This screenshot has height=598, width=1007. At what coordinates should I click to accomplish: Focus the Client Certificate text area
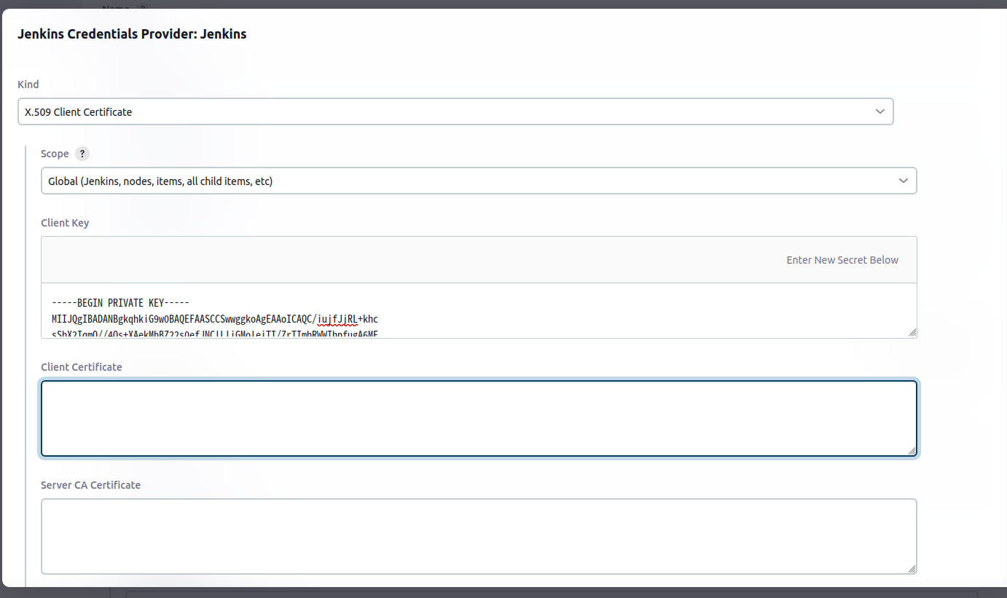[479, 419]
